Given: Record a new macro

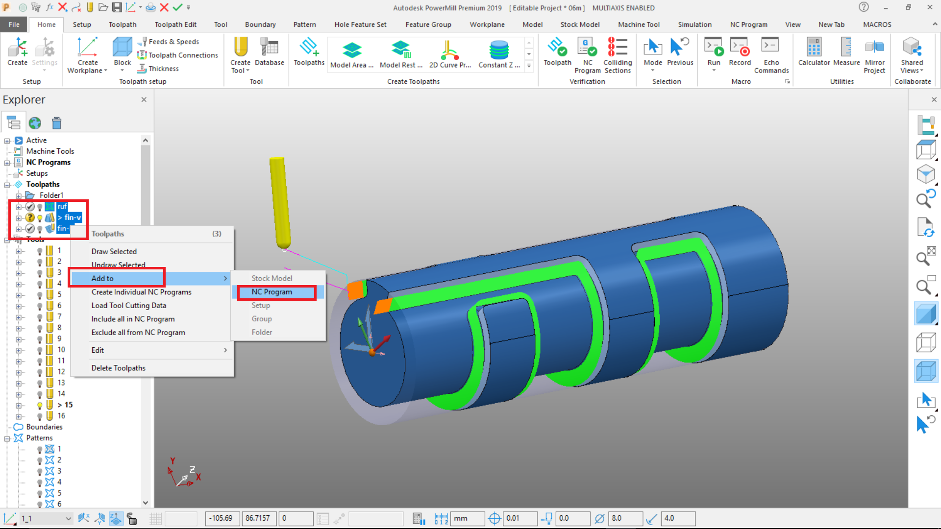Looking at the screenshot, I should click(740, 51).
